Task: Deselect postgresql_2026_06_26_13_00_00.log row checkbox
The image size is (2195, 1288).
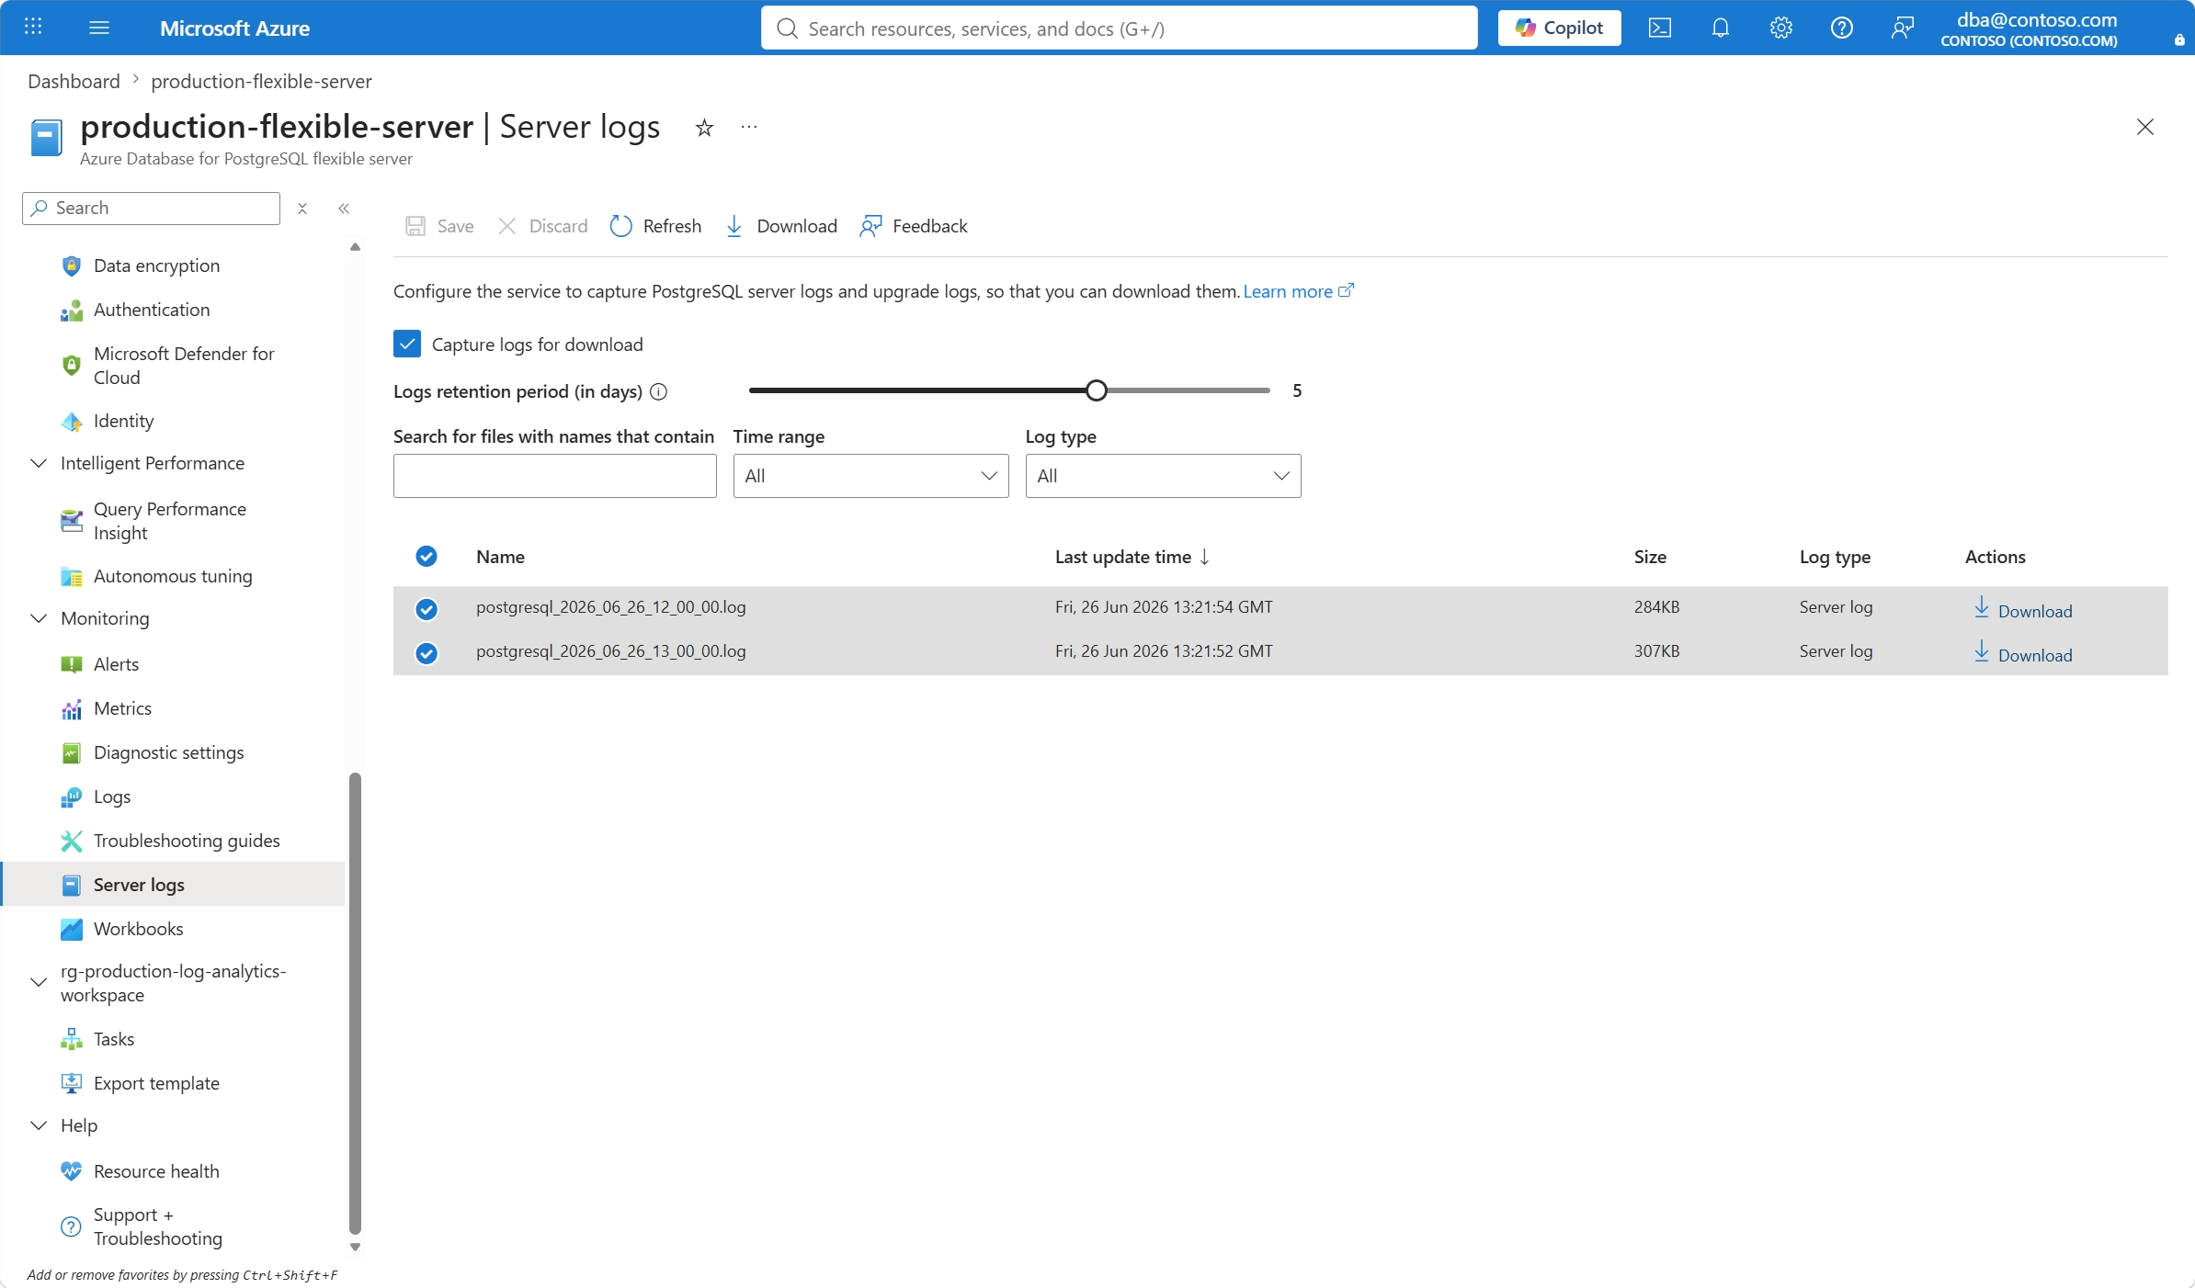Action: [426, 653]
